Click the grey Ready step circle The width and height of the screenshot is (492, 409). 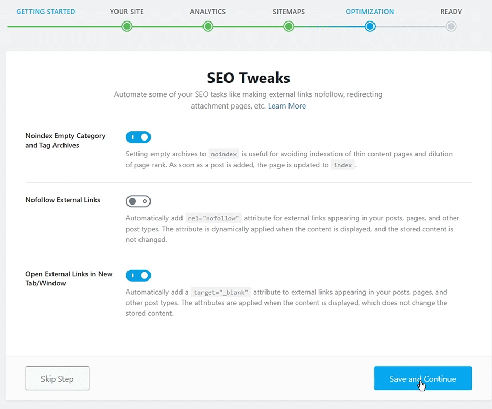coord(451,27)
